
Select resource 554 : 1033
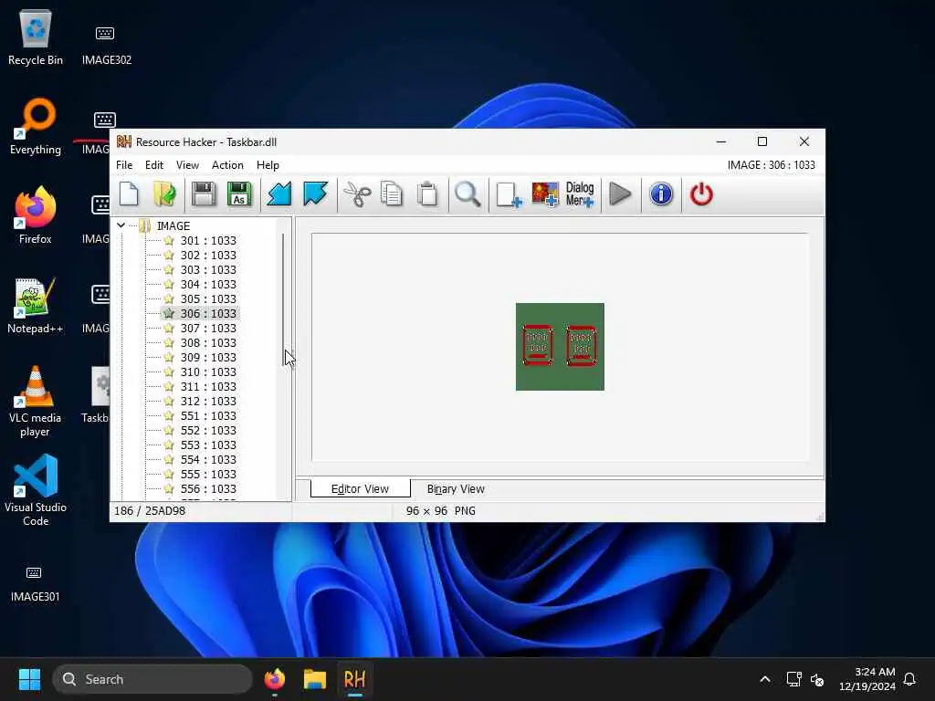click(208, 460)
